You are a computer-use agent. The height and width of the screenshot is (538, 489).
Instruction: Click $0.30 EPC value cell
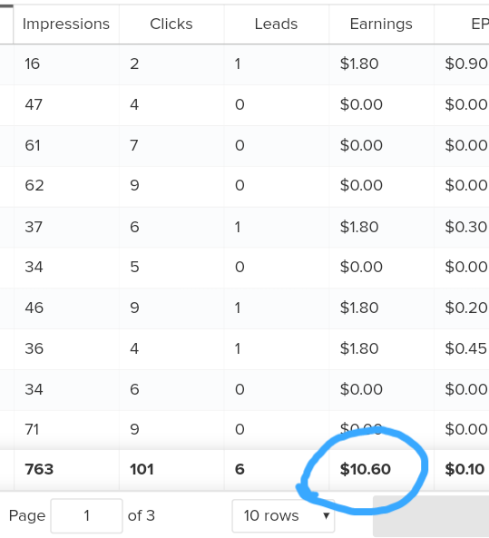pyautogui.click(x=462, y=227)
